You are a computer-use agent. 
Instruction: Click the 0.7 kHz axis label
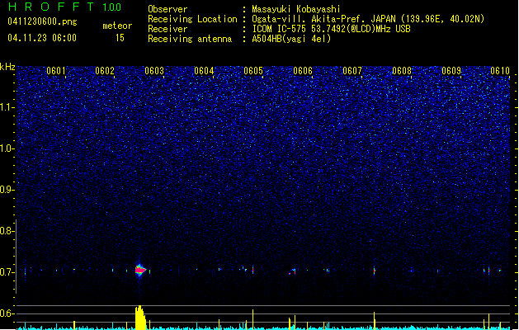tap(7, 272)
